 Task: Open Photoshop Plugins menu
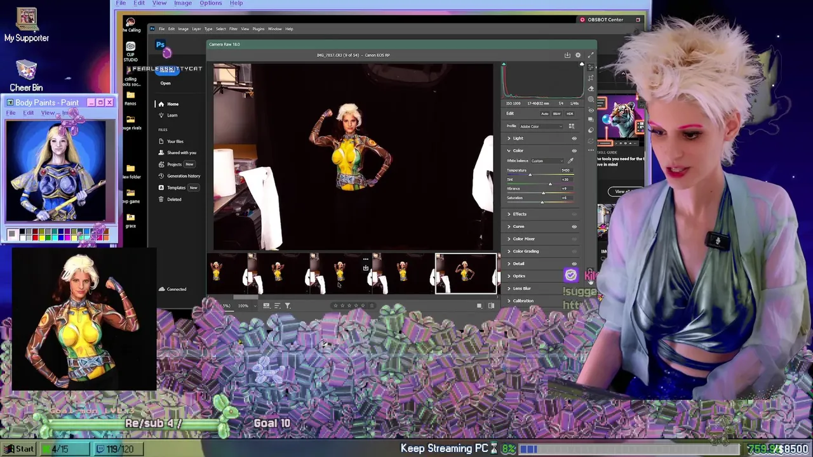pos(258,29)
